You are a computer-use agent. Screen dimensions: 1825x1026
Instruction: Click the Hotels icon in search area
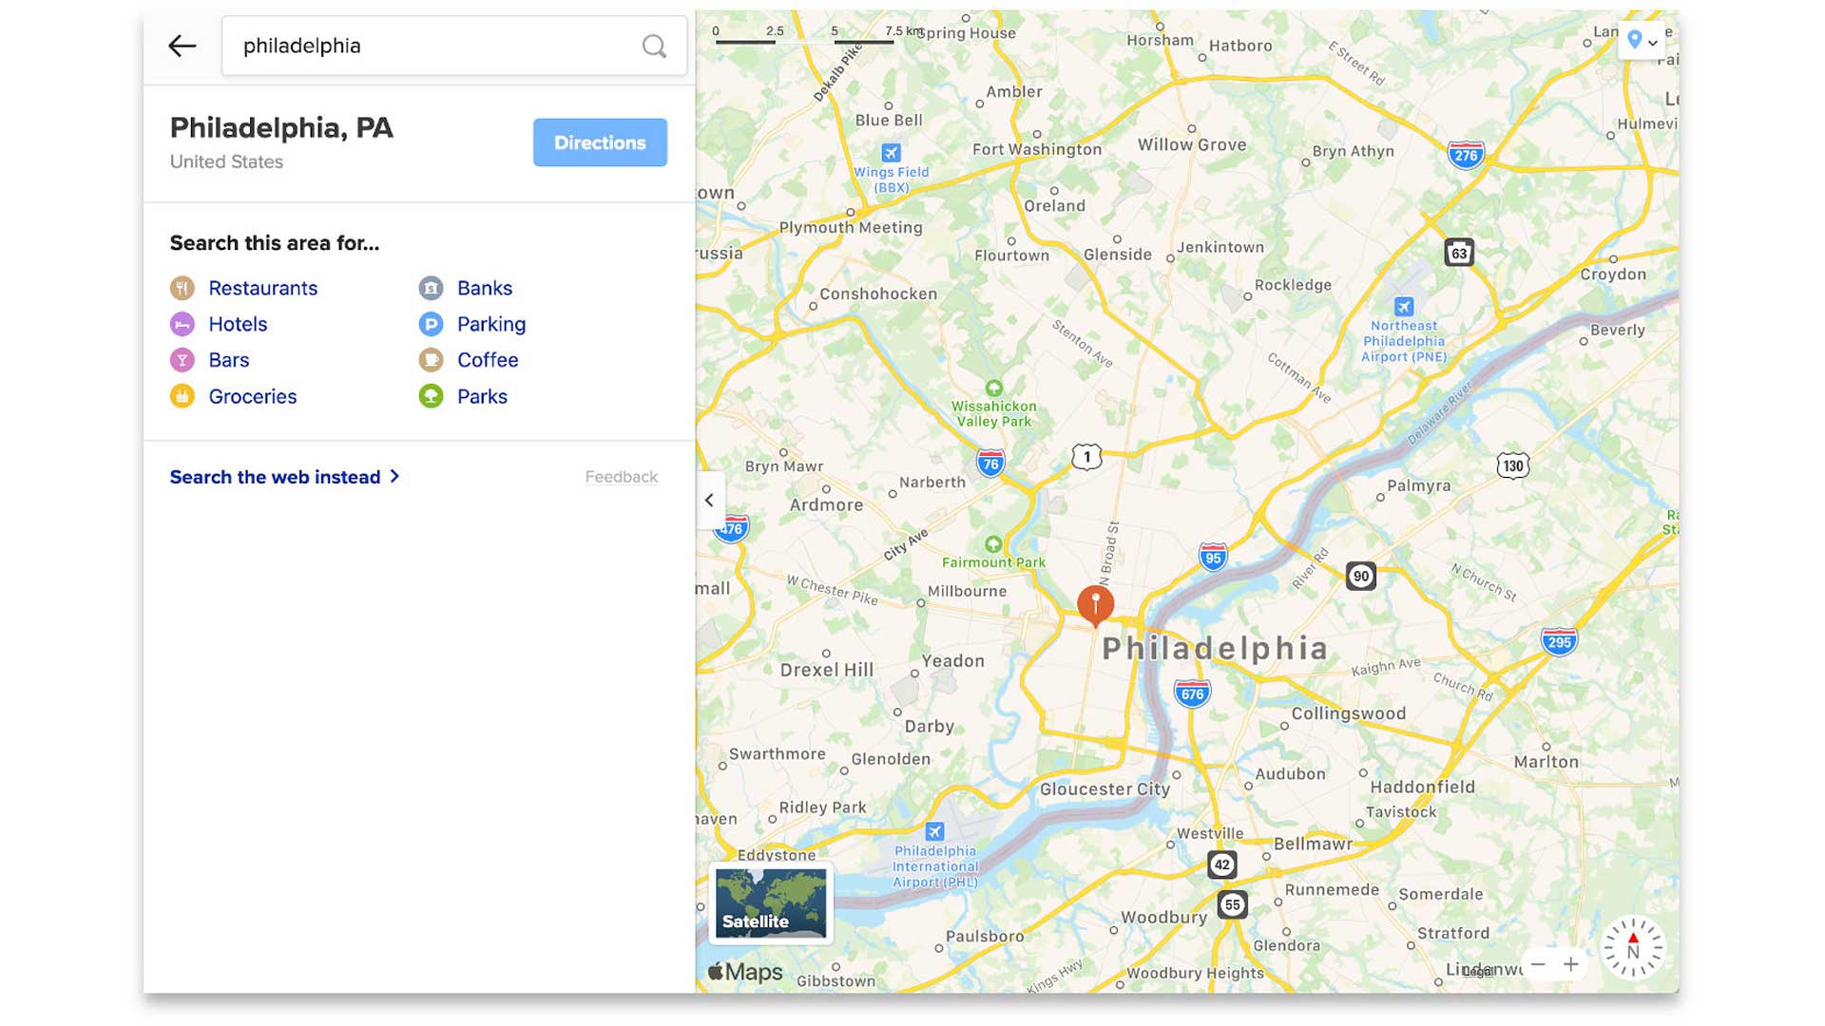click(183, 323)
